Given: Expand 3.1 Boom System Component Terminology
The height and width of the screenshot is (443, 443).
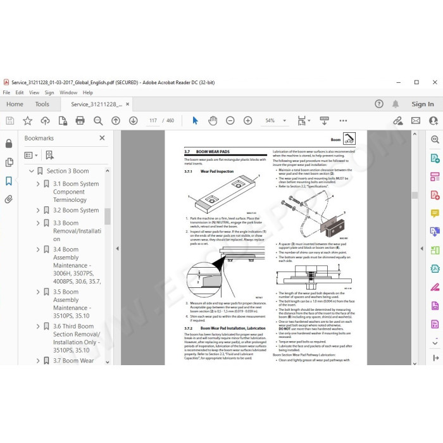Looking at the screenshot, I should point(38,184).
